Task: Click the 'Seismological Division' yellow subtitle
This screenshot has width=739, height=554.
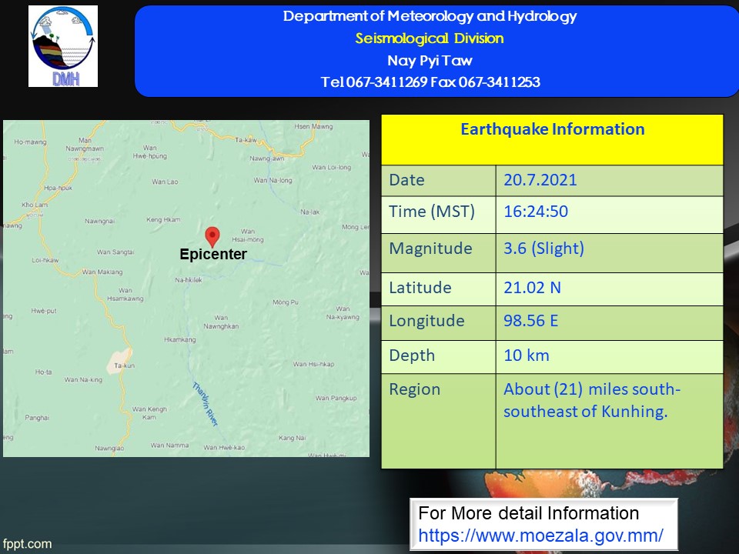Action: pyautogui.click(x=430, y=38)
